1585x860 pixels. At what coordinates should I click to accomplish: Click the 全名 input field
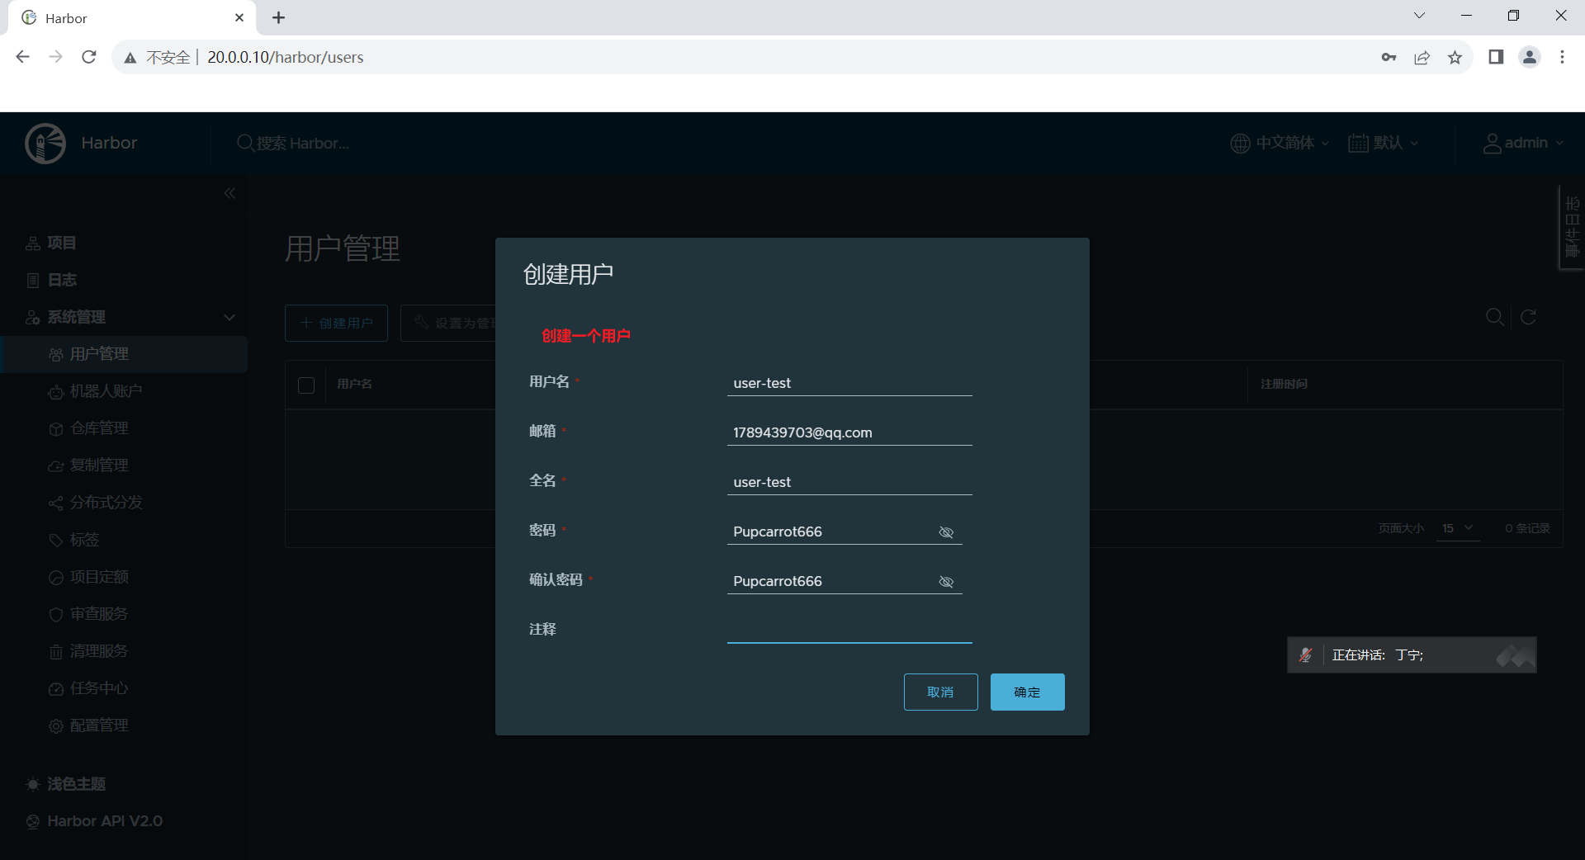[849, 482]
